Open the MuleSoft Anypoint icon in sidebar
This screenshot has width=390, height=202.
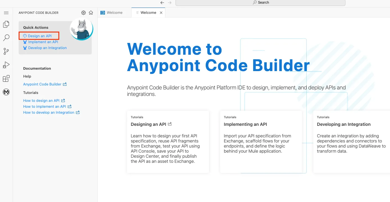coord(6,92)
